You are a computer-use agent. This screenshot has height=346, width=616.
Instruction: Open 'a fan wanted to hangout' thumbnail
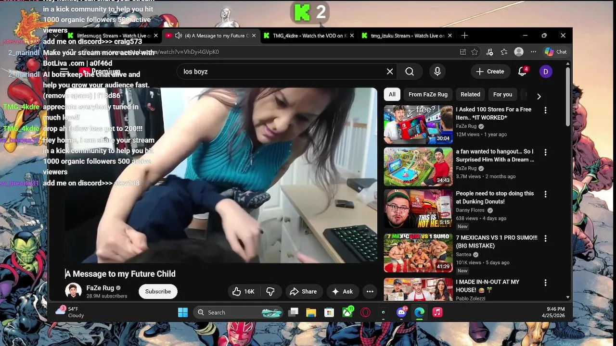click(x=418, y=166)
